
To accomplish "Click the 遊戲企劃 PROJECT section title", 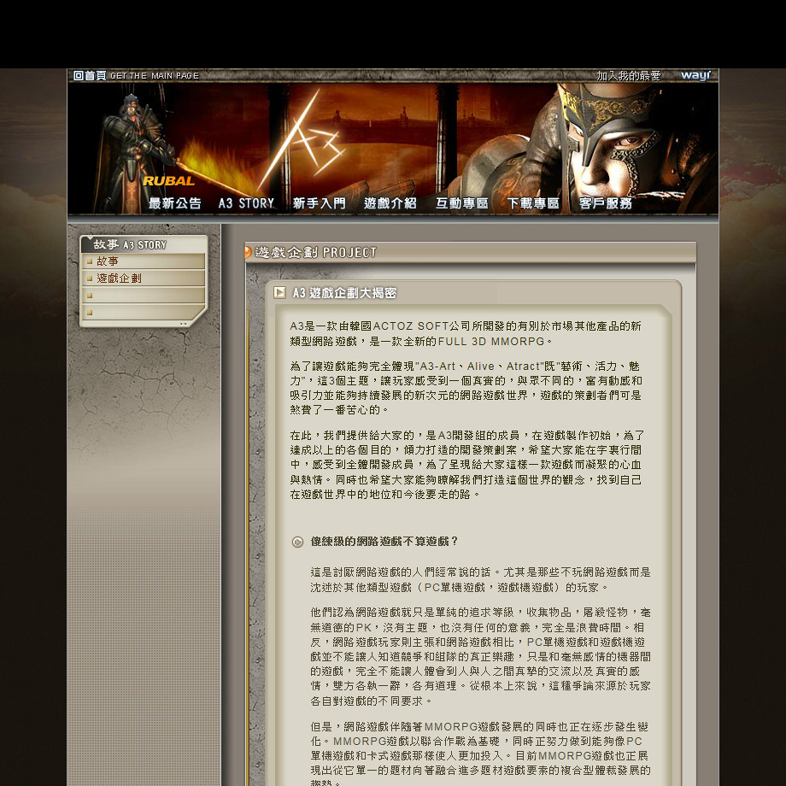I will coord(315,252).
